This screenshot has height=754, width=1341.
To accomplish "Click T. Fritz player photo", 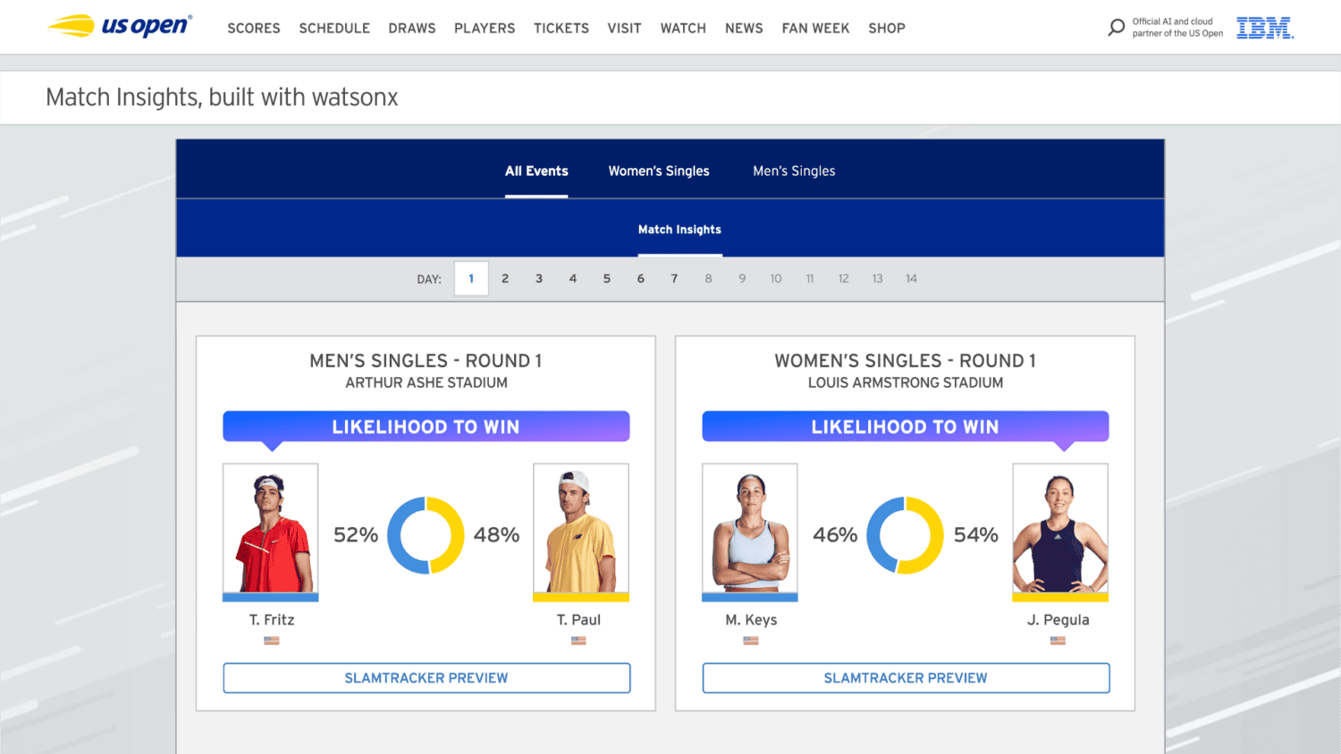I will pos(271,532).
